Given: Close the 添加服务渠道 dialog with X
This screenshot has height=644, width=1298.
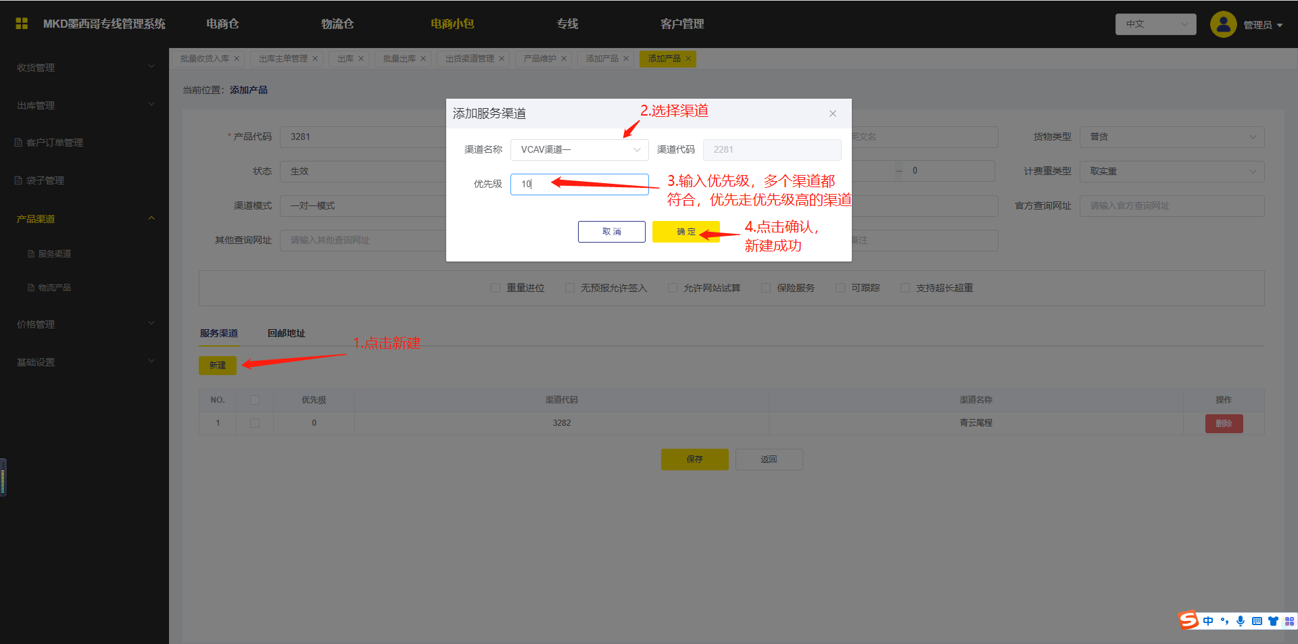Looking at the screenshot, I should (832, 114).
